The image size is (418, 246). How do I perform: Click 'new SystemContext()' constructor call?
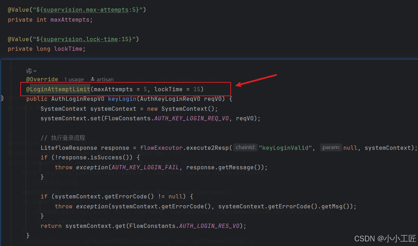(181, 109)
